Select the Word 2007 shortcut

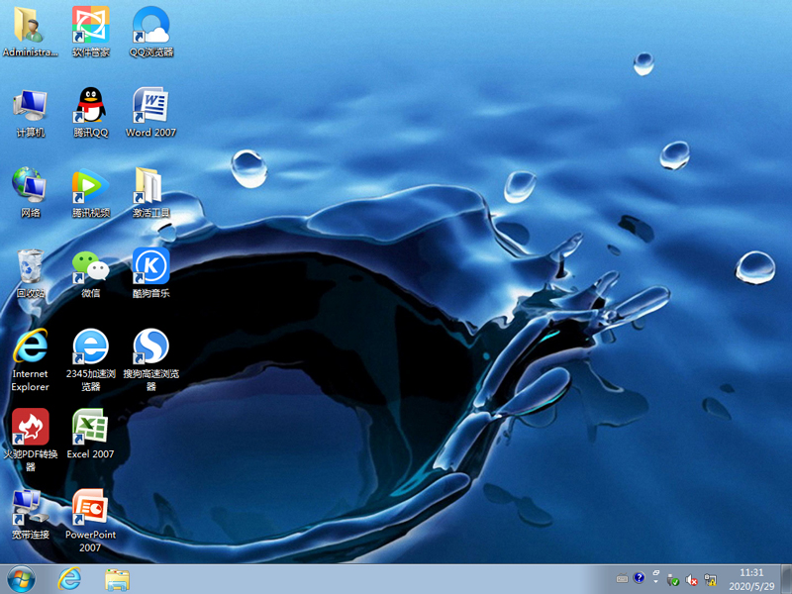[x=150, y=107]
